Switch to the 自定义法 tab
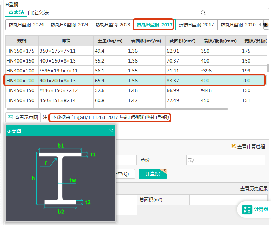Image resolution: width=271 pixels, height=225 pixels. 38,13
